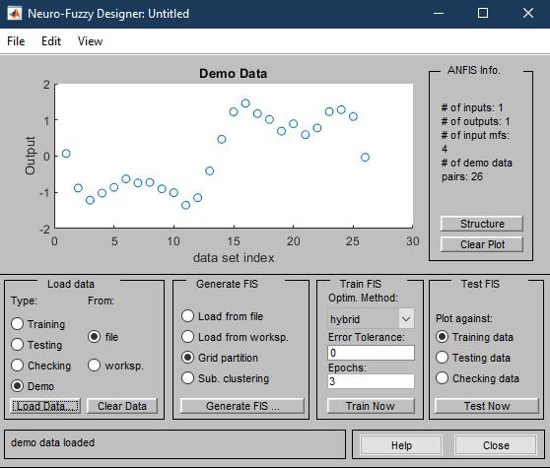Click the Demo Data plot title
This screenshot has width=550, height=468.
click(234, 74)
